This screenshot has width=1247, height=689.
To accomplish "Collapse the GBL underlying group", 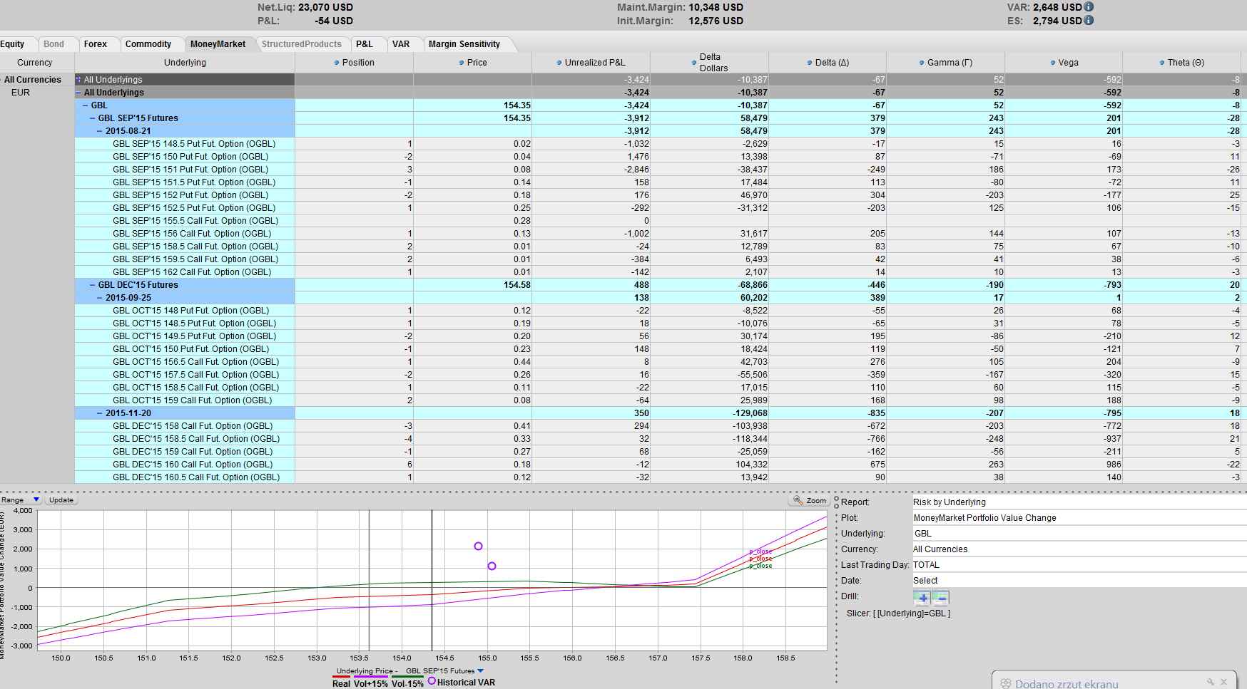I will tap(86, 105).
